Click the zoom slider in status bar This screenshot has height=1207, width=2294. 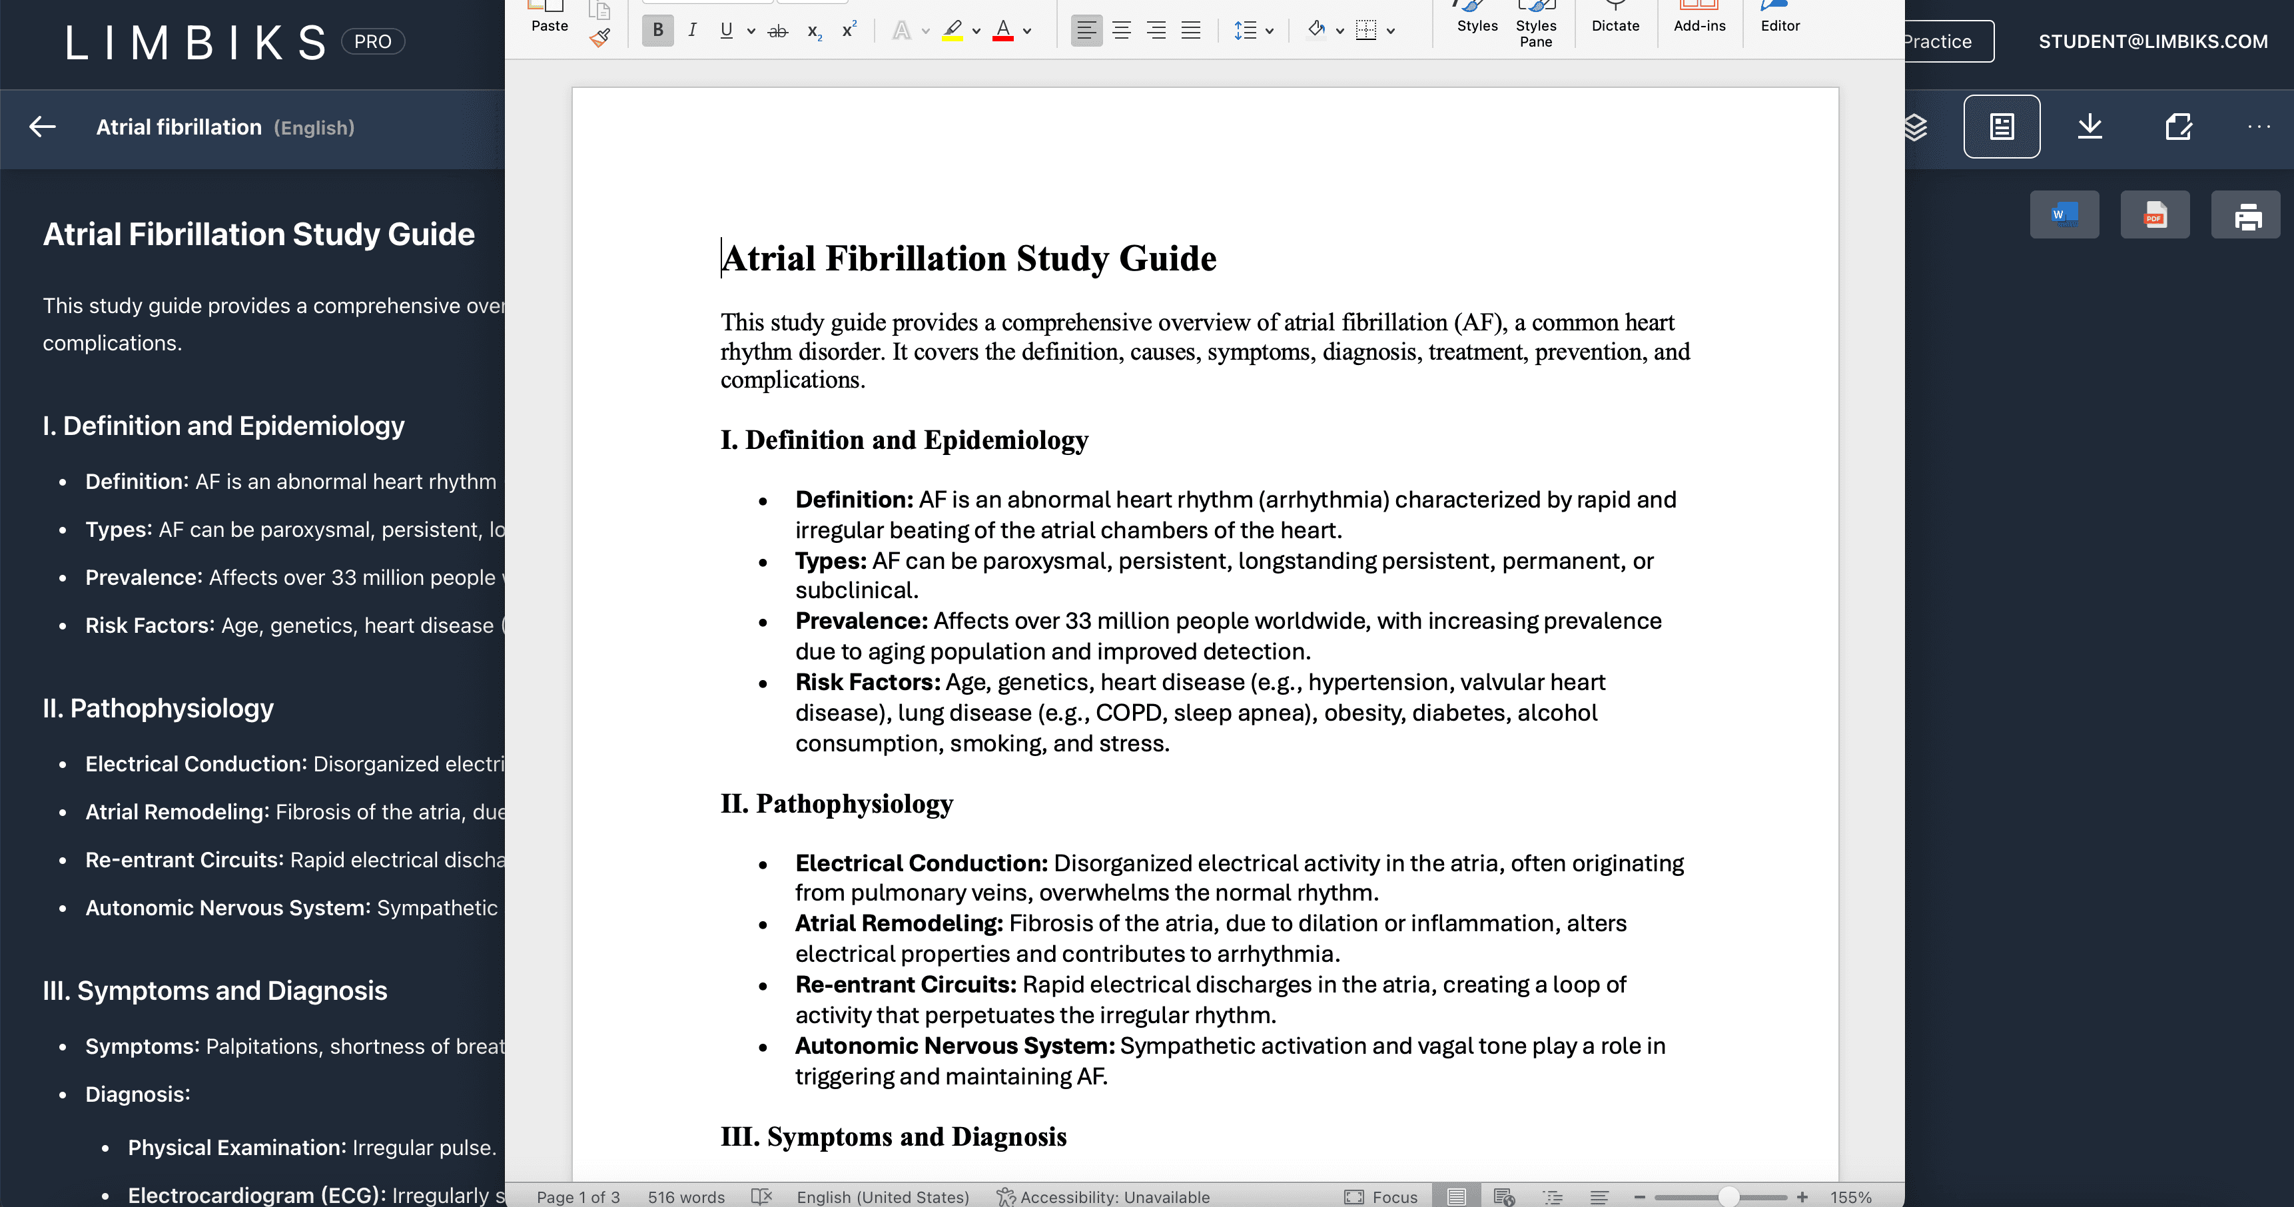1728,1196
